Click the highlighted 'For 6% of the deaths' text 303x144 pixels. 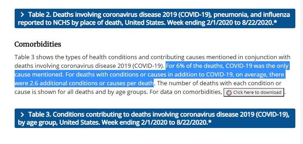[195, 66]
